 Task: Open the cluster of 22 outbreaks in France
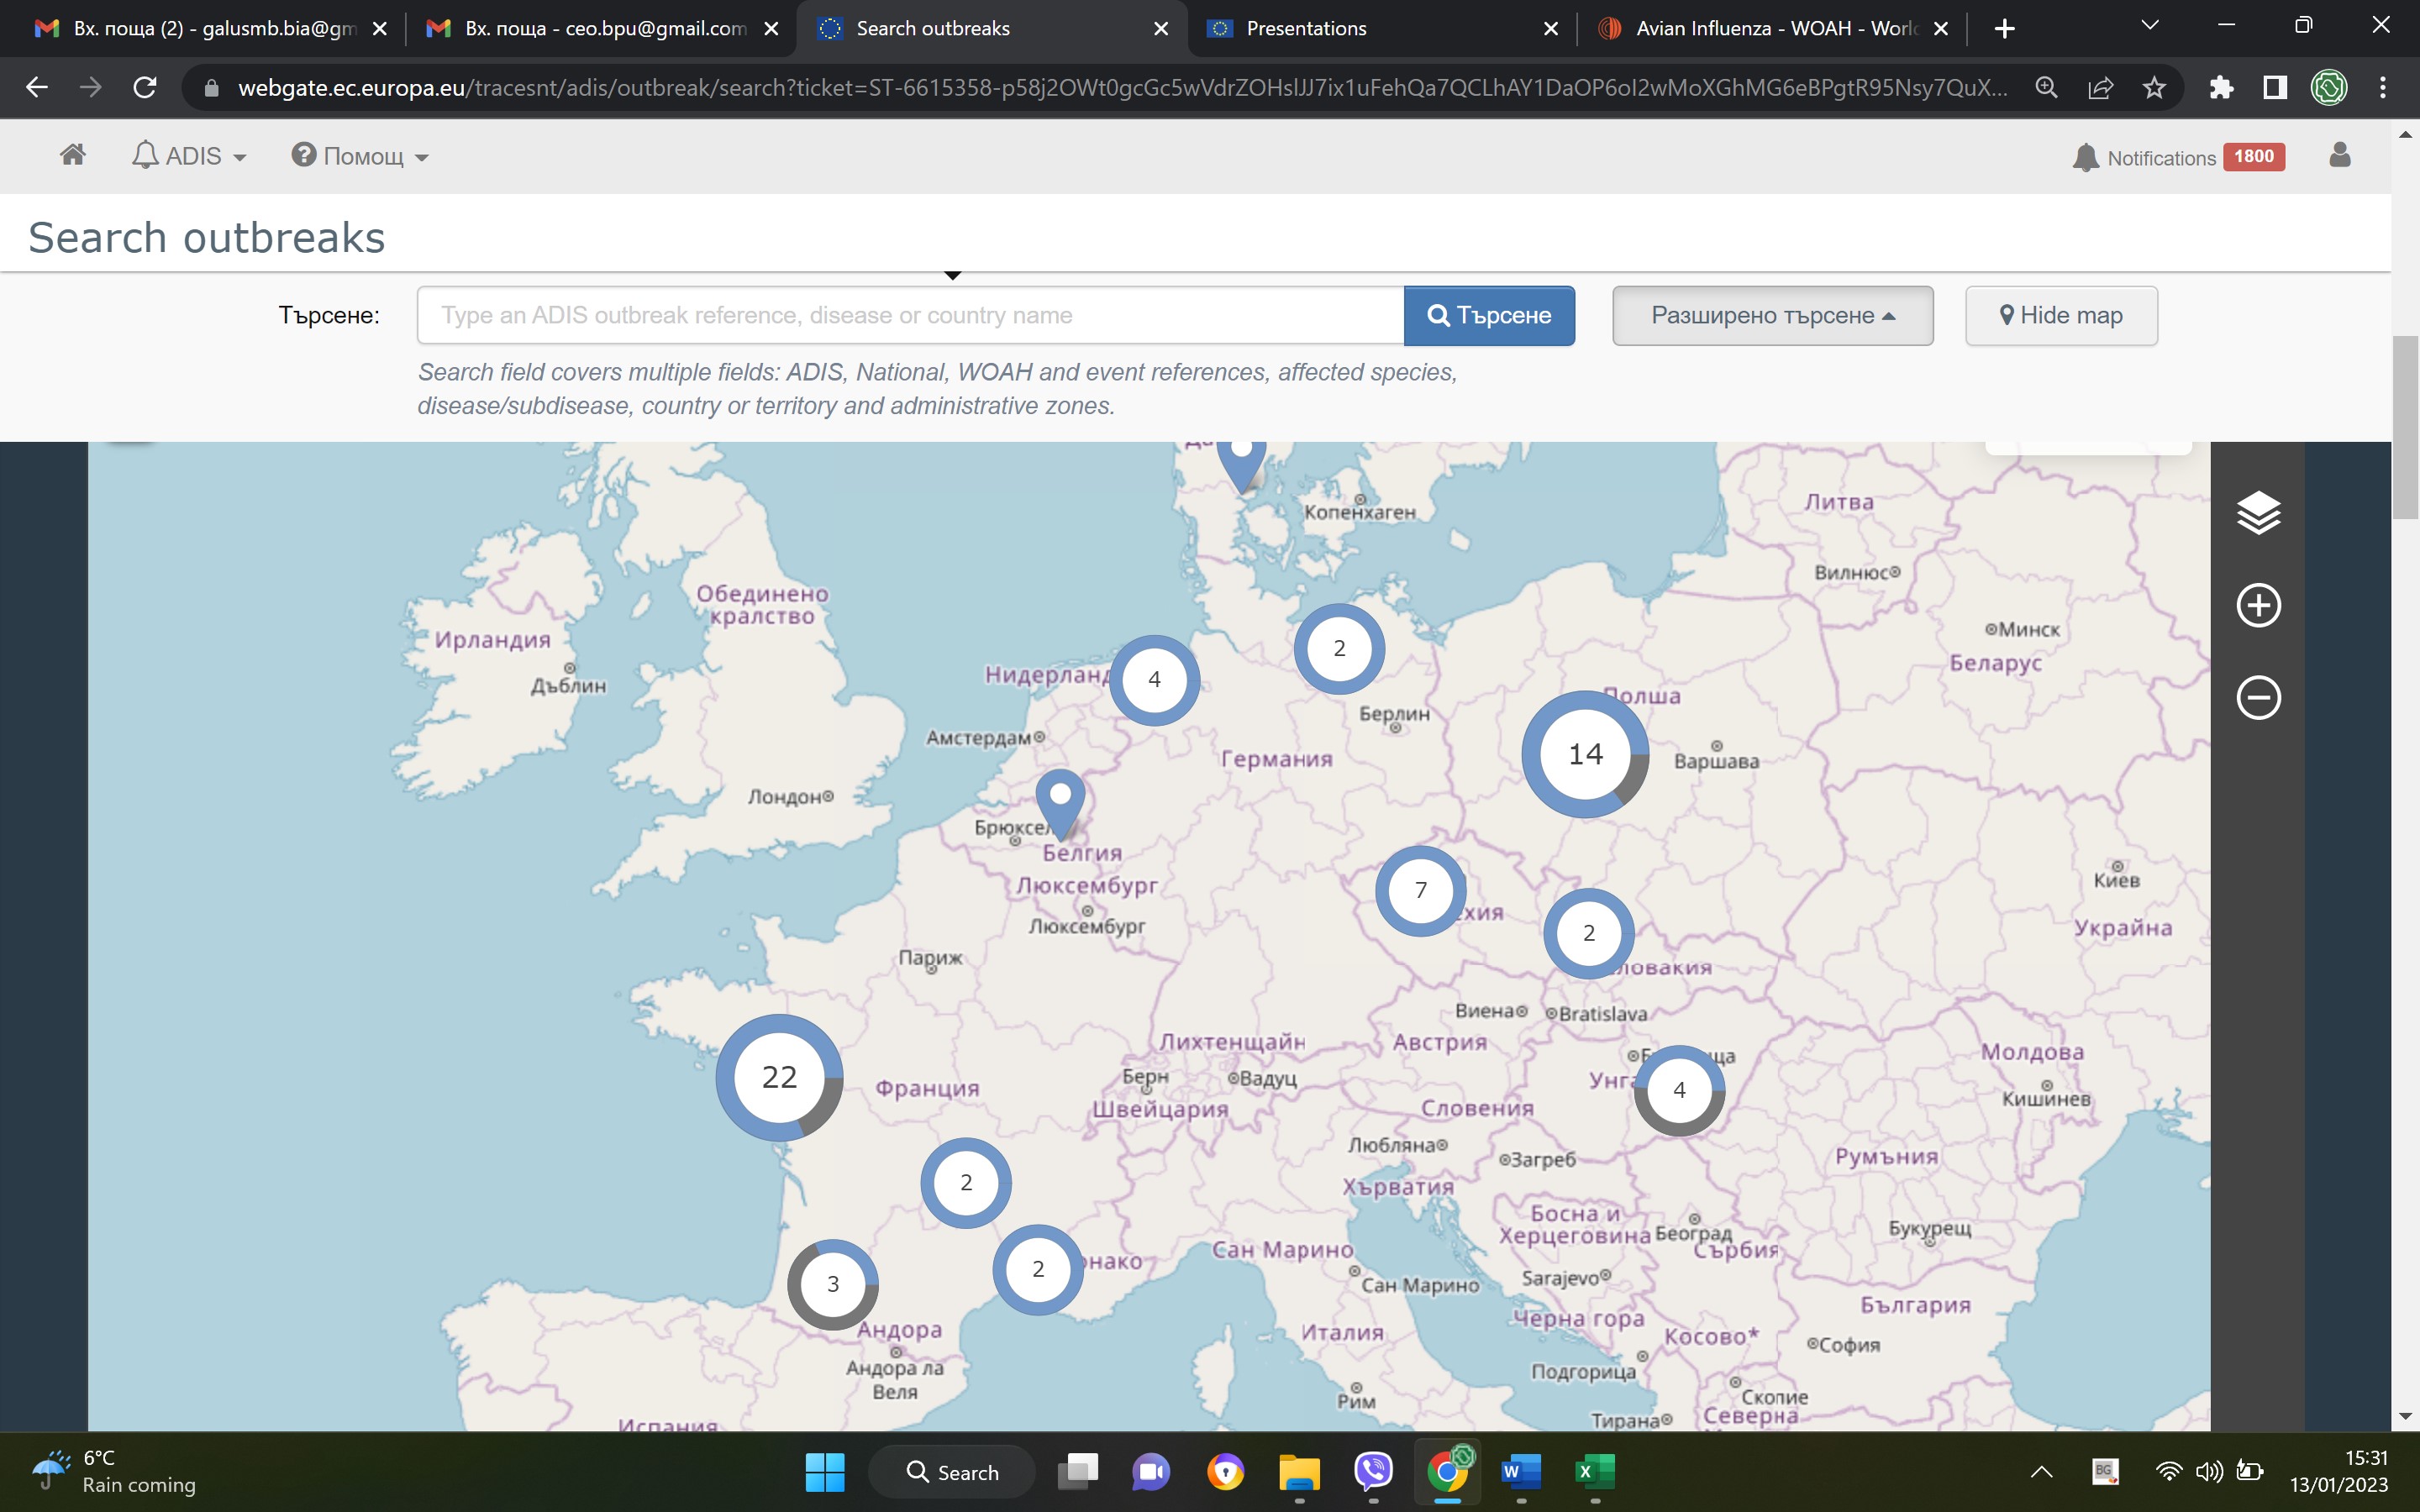click(x=779, y=1077)
